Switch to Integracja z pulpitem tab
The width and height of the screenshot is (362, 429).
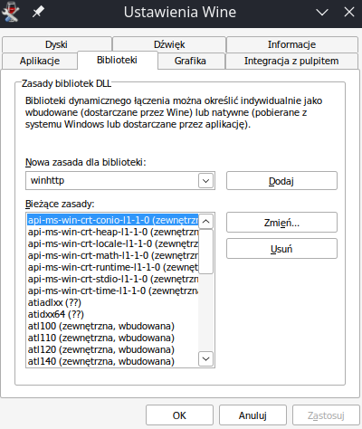(x=291, y=61)
